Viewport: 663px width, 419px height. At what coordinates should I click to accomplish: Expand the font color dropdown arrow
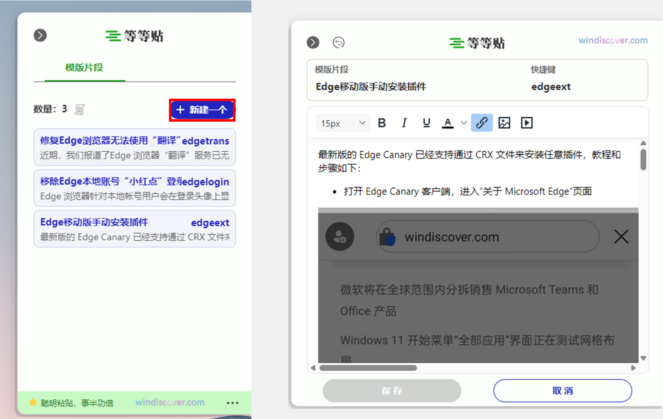463,123
